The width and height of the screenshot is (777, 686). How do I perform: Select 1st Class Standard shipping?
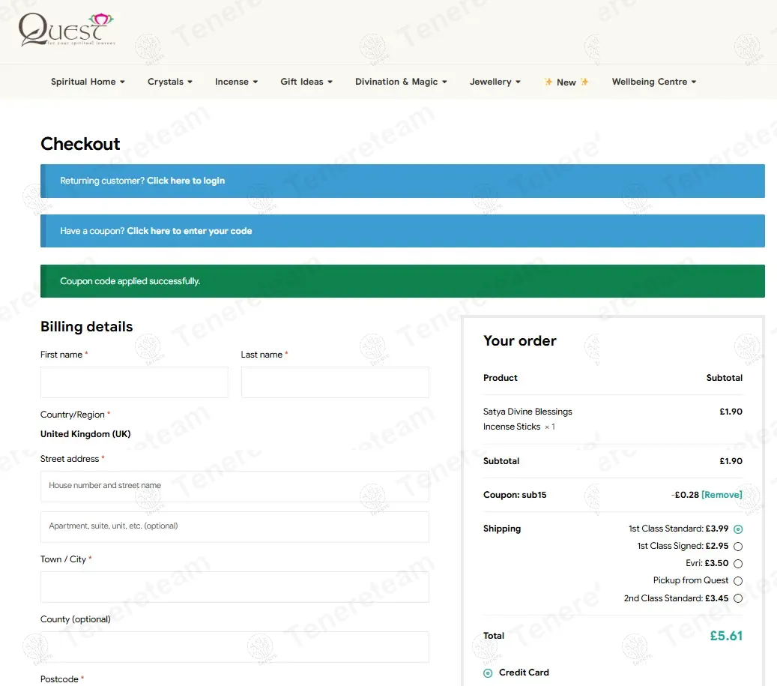[x=738, y=529]
